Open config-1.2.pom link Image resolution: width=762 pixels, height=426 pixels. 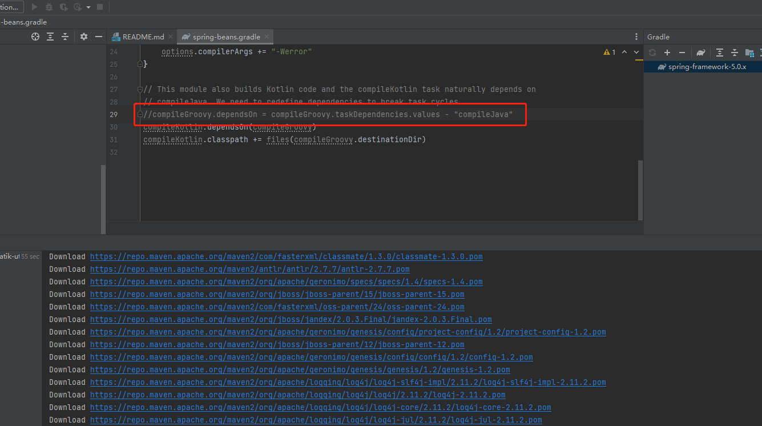click(x=311, y=357)
